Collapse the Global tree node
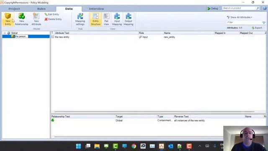 [5, 33]
